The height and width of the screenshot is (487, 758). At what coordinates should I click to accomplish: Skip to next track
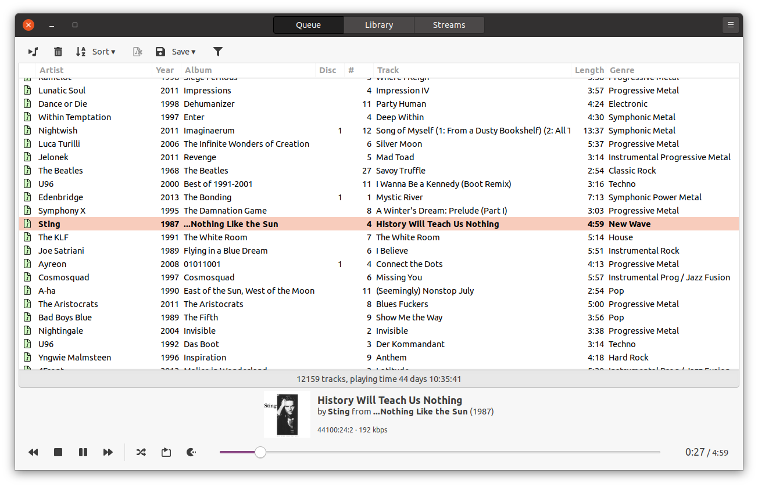108,452
